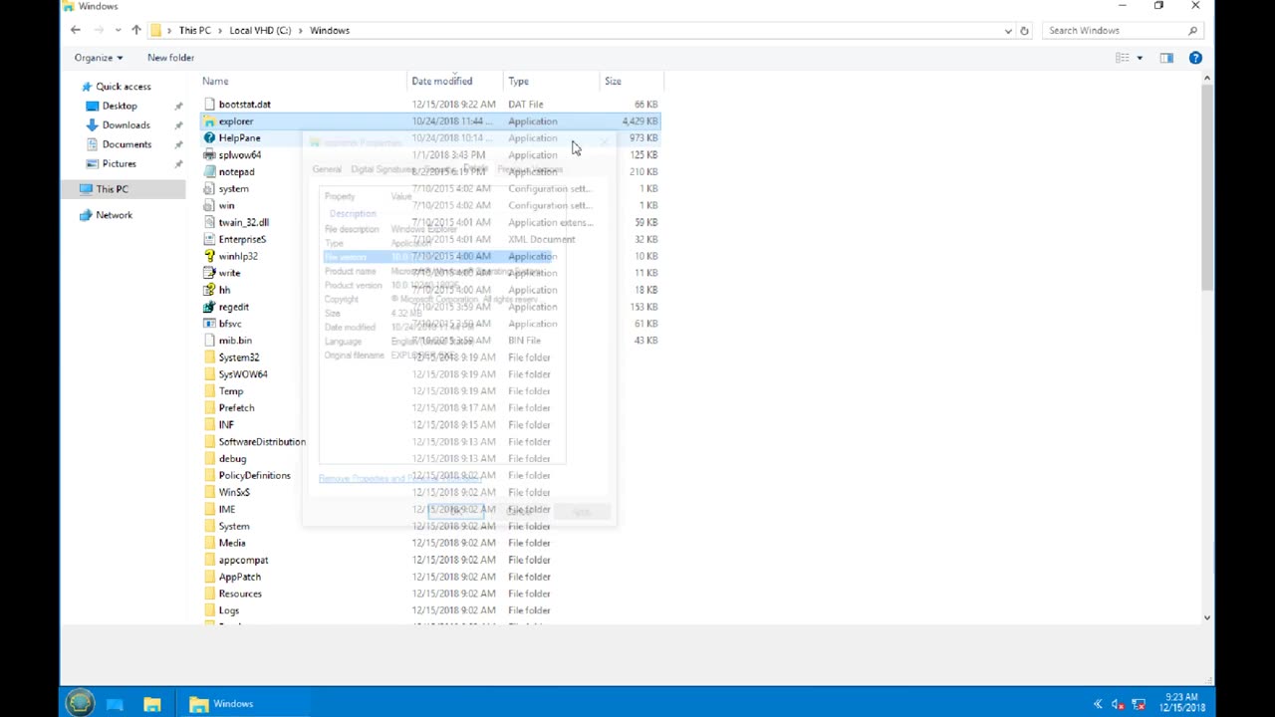Unpin Desktop from Quick access

click(x=178, y=106)
